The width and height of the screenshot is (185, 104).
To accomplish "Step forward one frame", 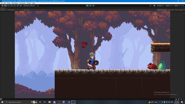I will [x=93, y=6].
